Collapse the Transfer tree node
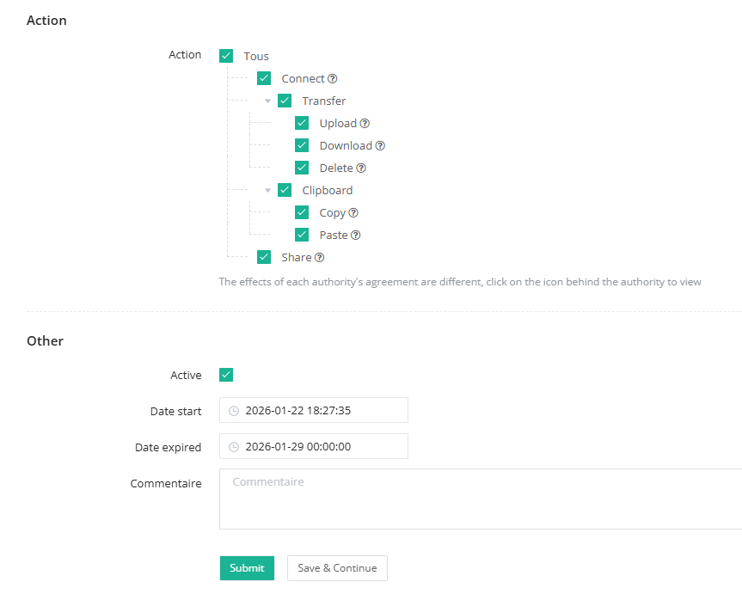This screenshot has height=600, width=742. click(268, 101)
